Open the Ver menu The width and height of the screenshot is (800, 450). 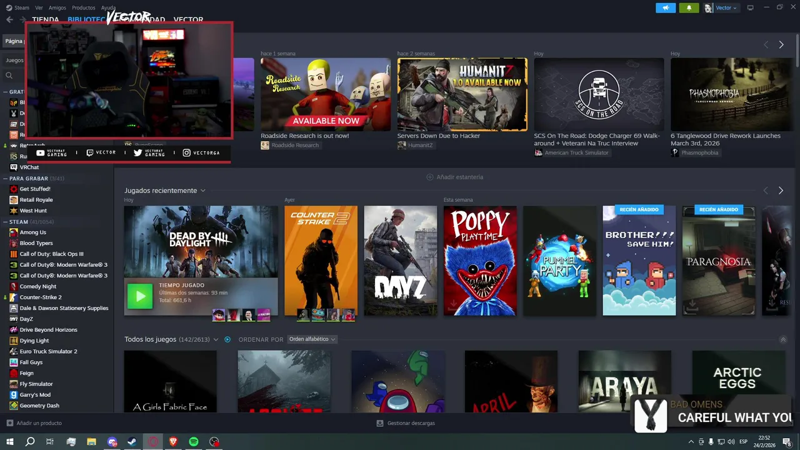39,7
